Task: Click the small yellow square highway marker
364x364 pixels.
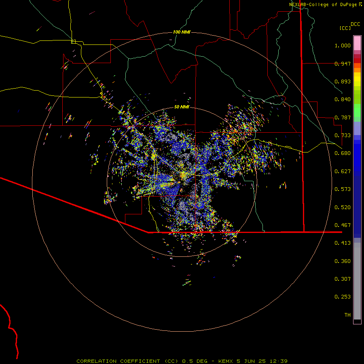Action: [73, 42]
